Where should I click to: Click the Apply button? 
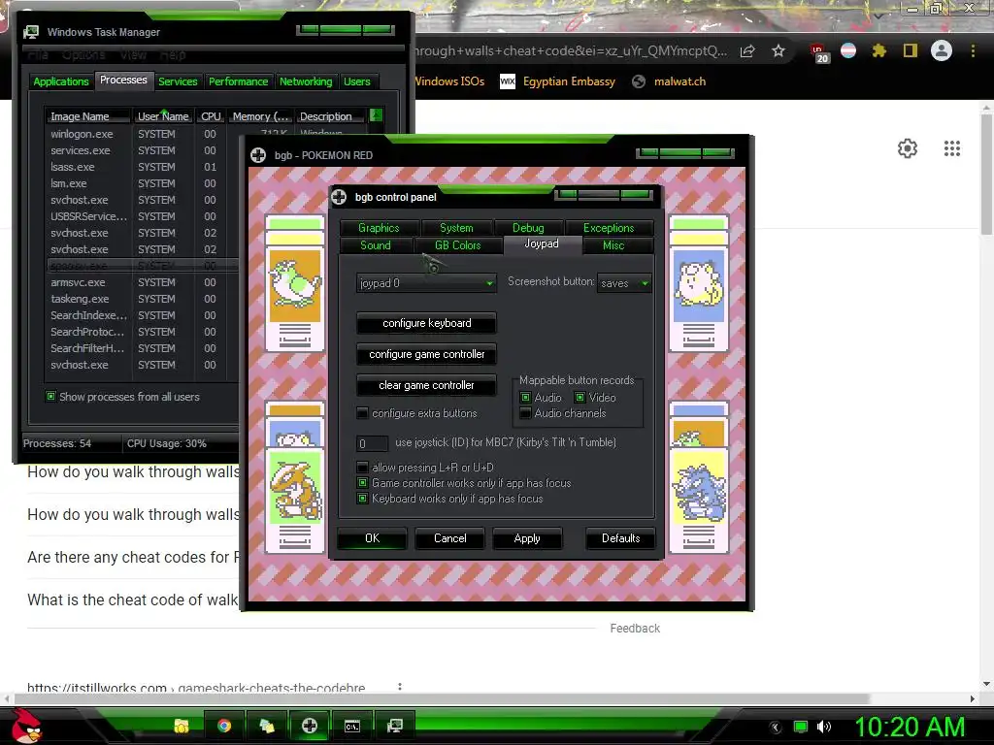(527, 537)
